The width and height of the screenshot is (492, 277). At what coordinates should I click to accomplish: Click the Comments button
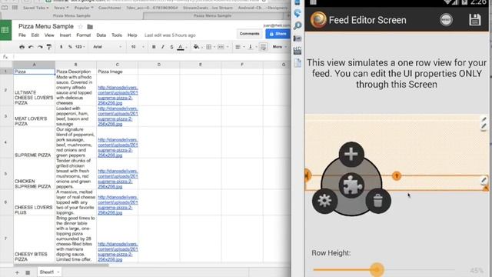249,34
